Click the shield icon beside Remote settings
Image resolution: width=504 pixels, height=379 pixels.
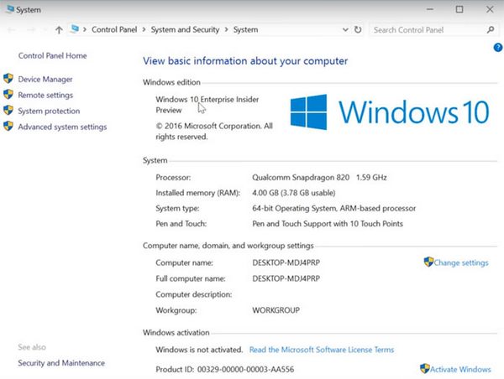[x=8, y=95]
